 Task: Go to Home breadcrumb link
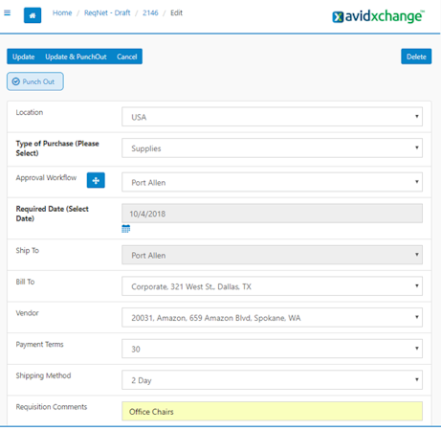tap(62, 12)
